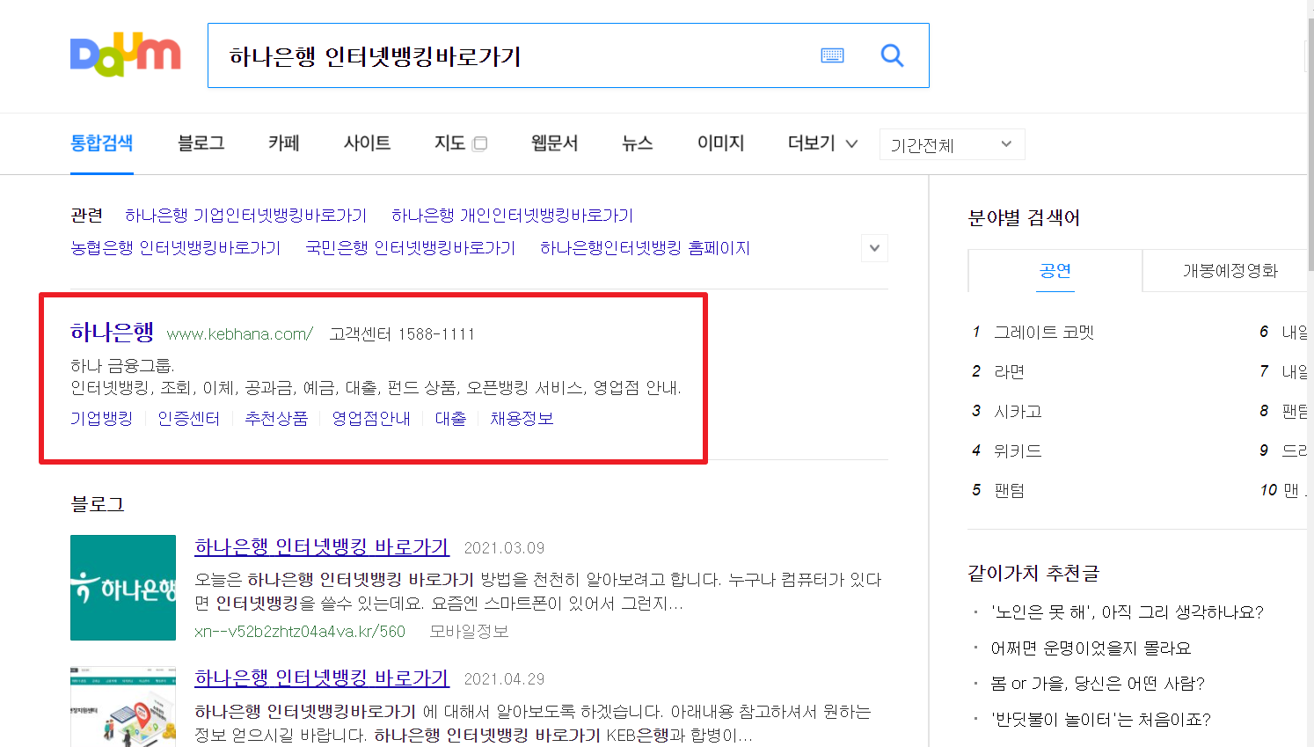1314x747 pixels.
Task: Open the 2021.03.09 blog post title
Action: pos(322,547)
